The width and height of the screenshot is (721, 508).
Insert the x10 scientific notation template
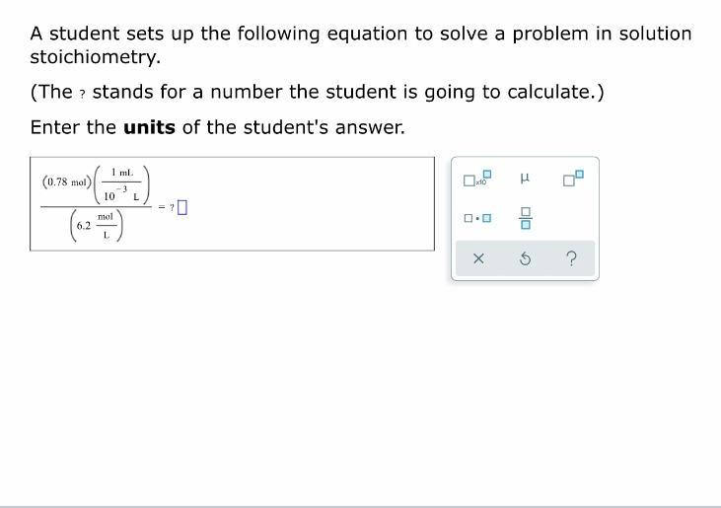click(475, 179)
